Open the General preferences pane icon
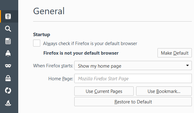This screenshot has height=113, width=194. pyautogui.click(x=8, y=16)
